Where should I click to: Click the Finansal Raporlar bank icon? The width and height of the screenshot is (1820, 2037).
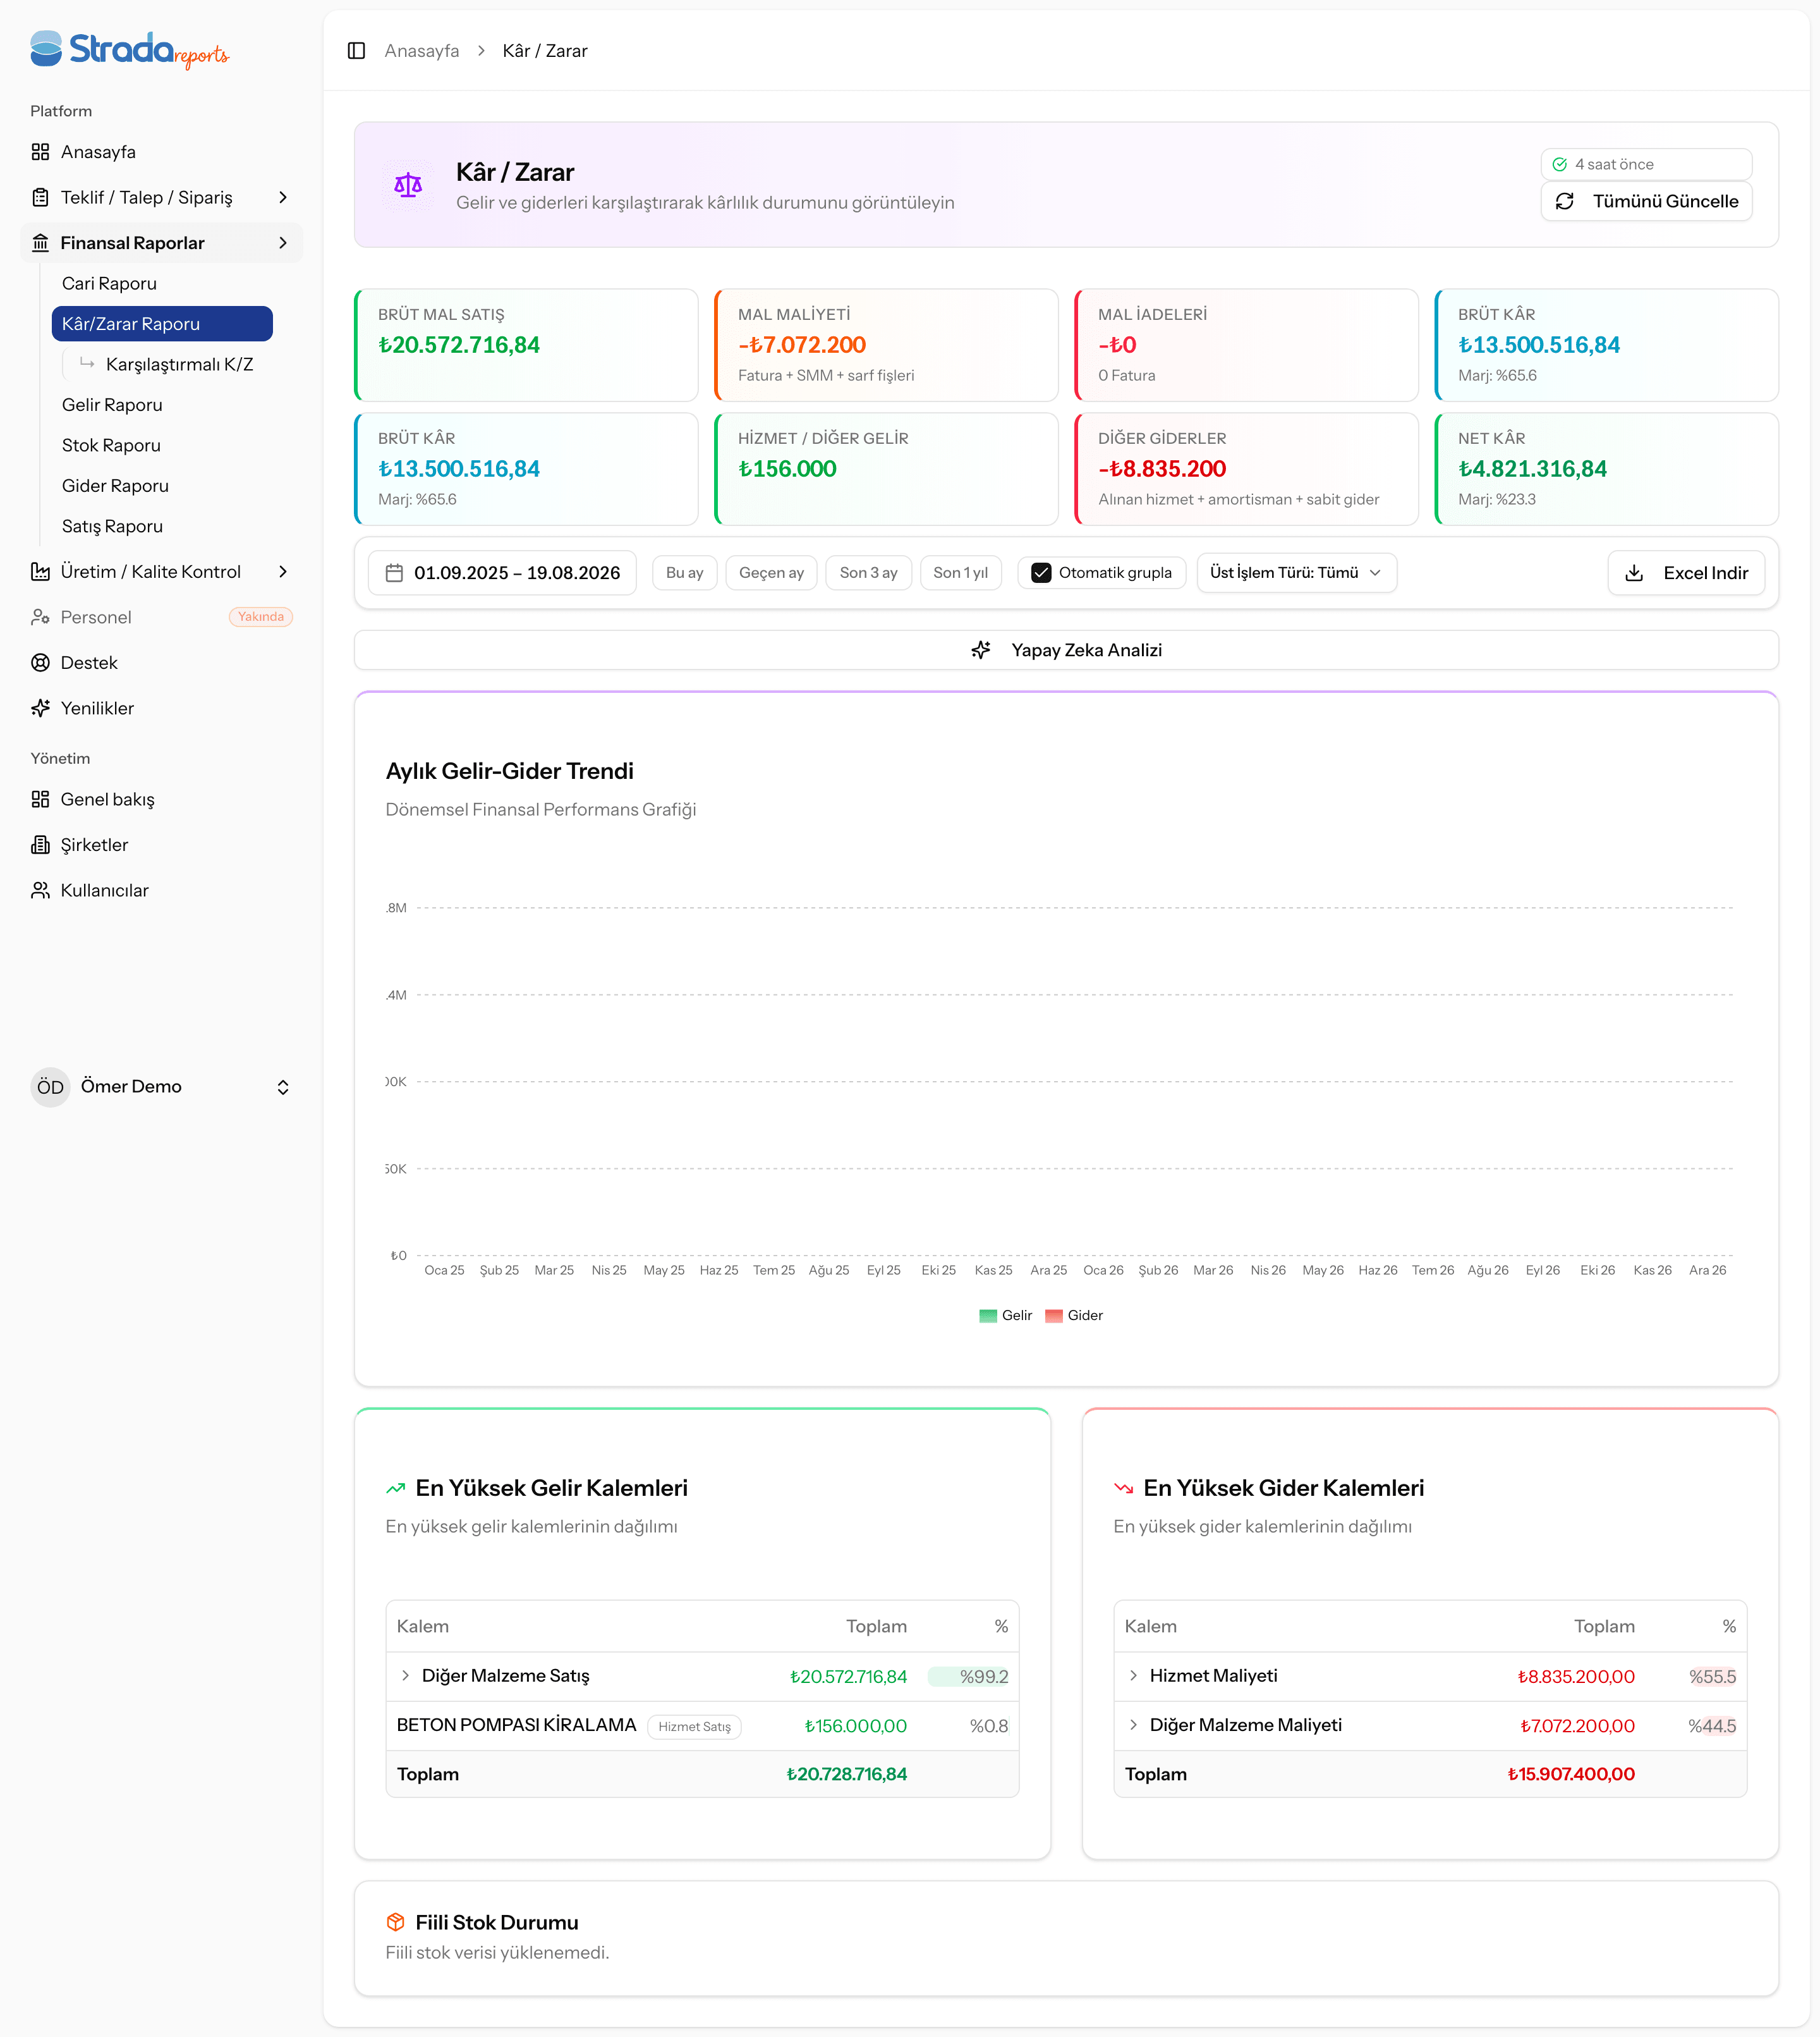(x=40, y=243)
